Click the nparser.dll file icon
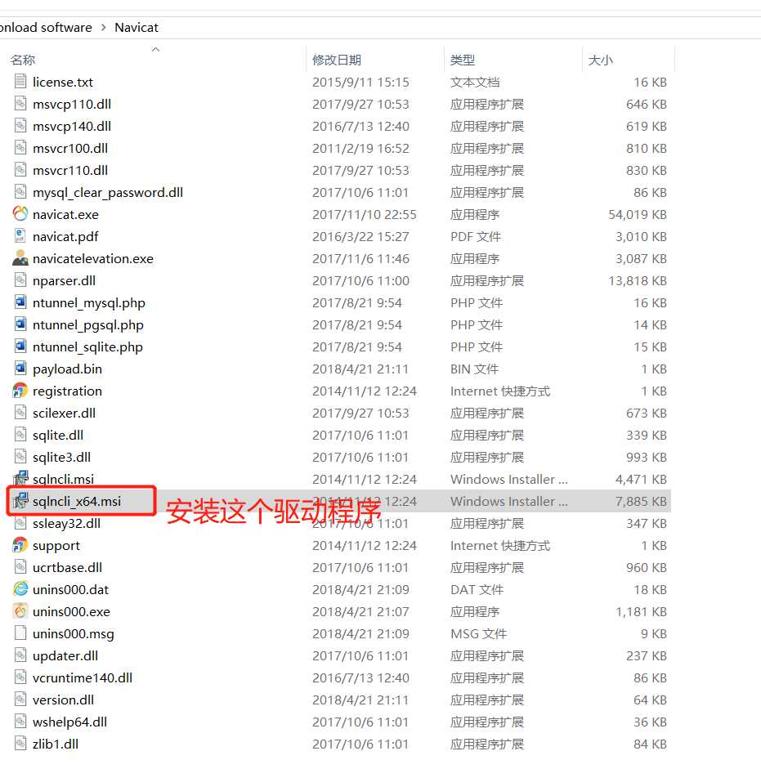The width and height of the screenshot is (761, 769). (x=20, y=279)
